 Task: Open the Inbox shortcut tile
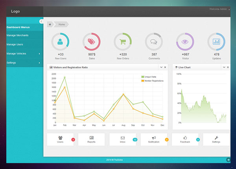pyautogui.click(x=123, y=140)
